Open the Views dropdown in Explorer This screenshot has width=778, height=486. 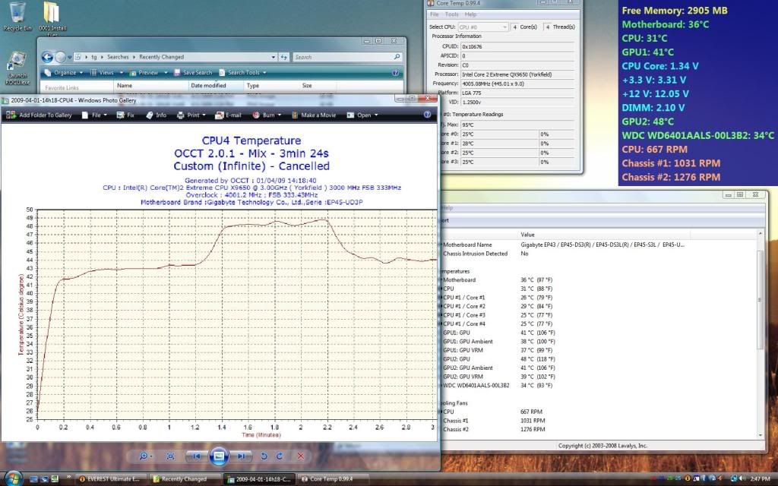tap(106, 72)
